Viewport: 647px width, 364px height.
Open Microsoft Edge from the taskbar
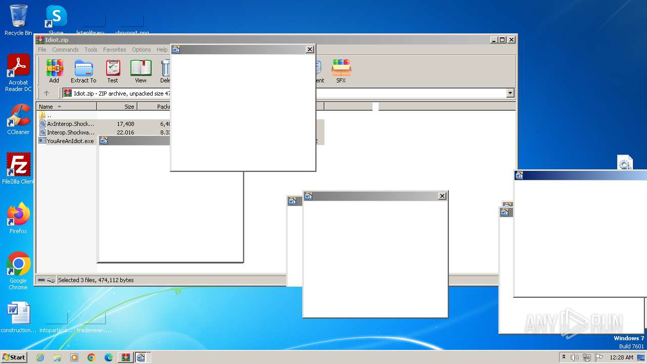(x=109, y=357)
